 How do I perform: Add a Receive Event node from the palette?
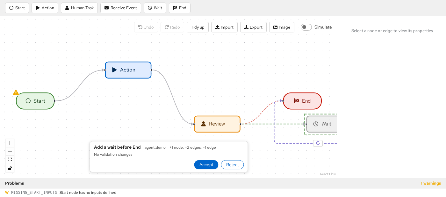pos(121,8)
